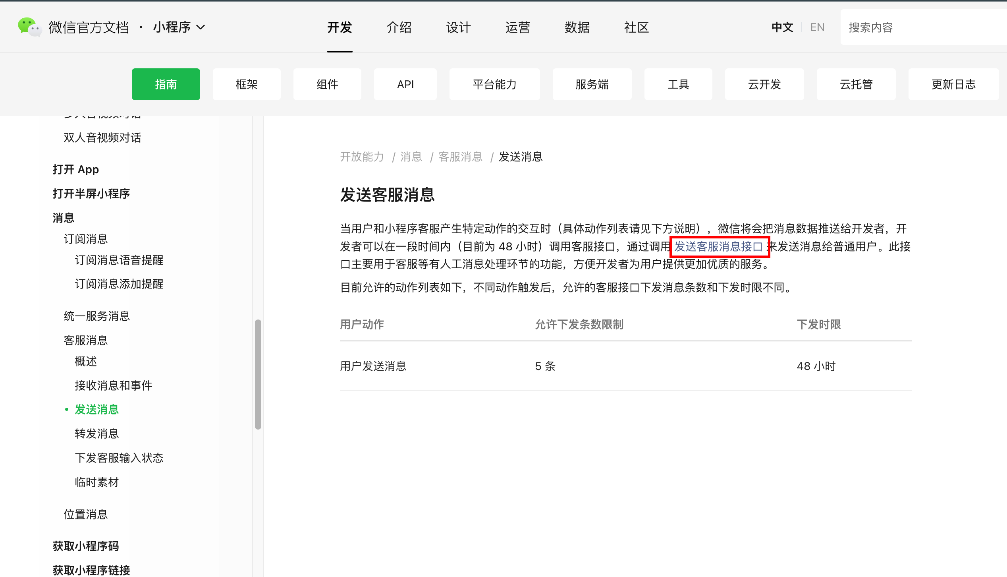Collapse the 客服消息 sidebar group

coord(86,340)
